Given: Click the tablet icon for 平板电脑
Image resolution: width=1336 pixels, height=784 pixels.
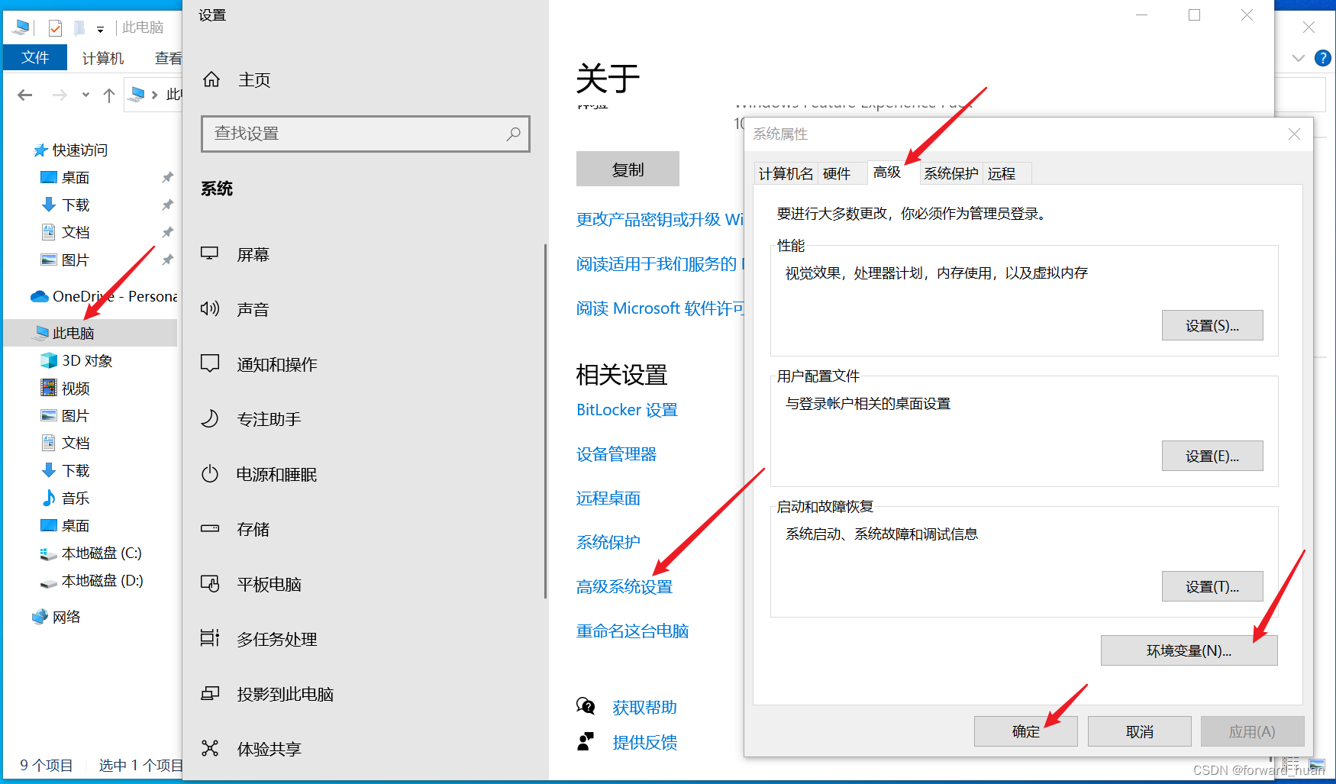Looking at the screenshot, I should [210, 583].
